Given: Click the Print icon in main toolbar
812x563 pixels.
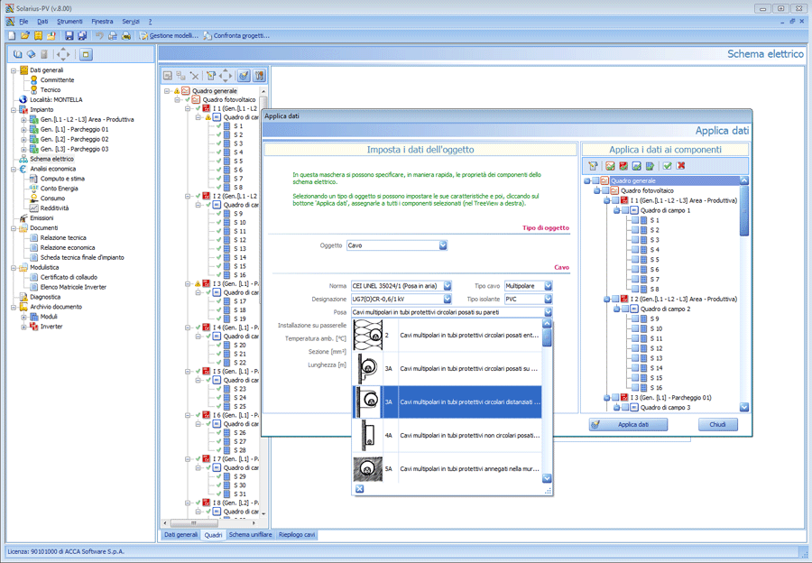Looking at the screenshot, I should click(127, 35).
